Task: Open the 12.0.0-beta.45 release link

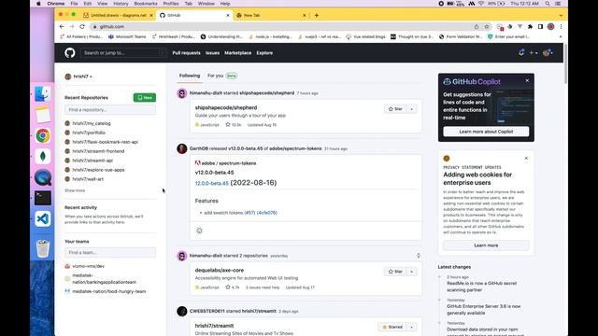Action: 212,183
